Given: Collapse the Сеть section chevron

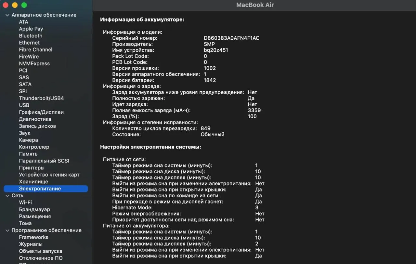Looking at the screenshot, I should pyautogui.click(x=7, y=196).
